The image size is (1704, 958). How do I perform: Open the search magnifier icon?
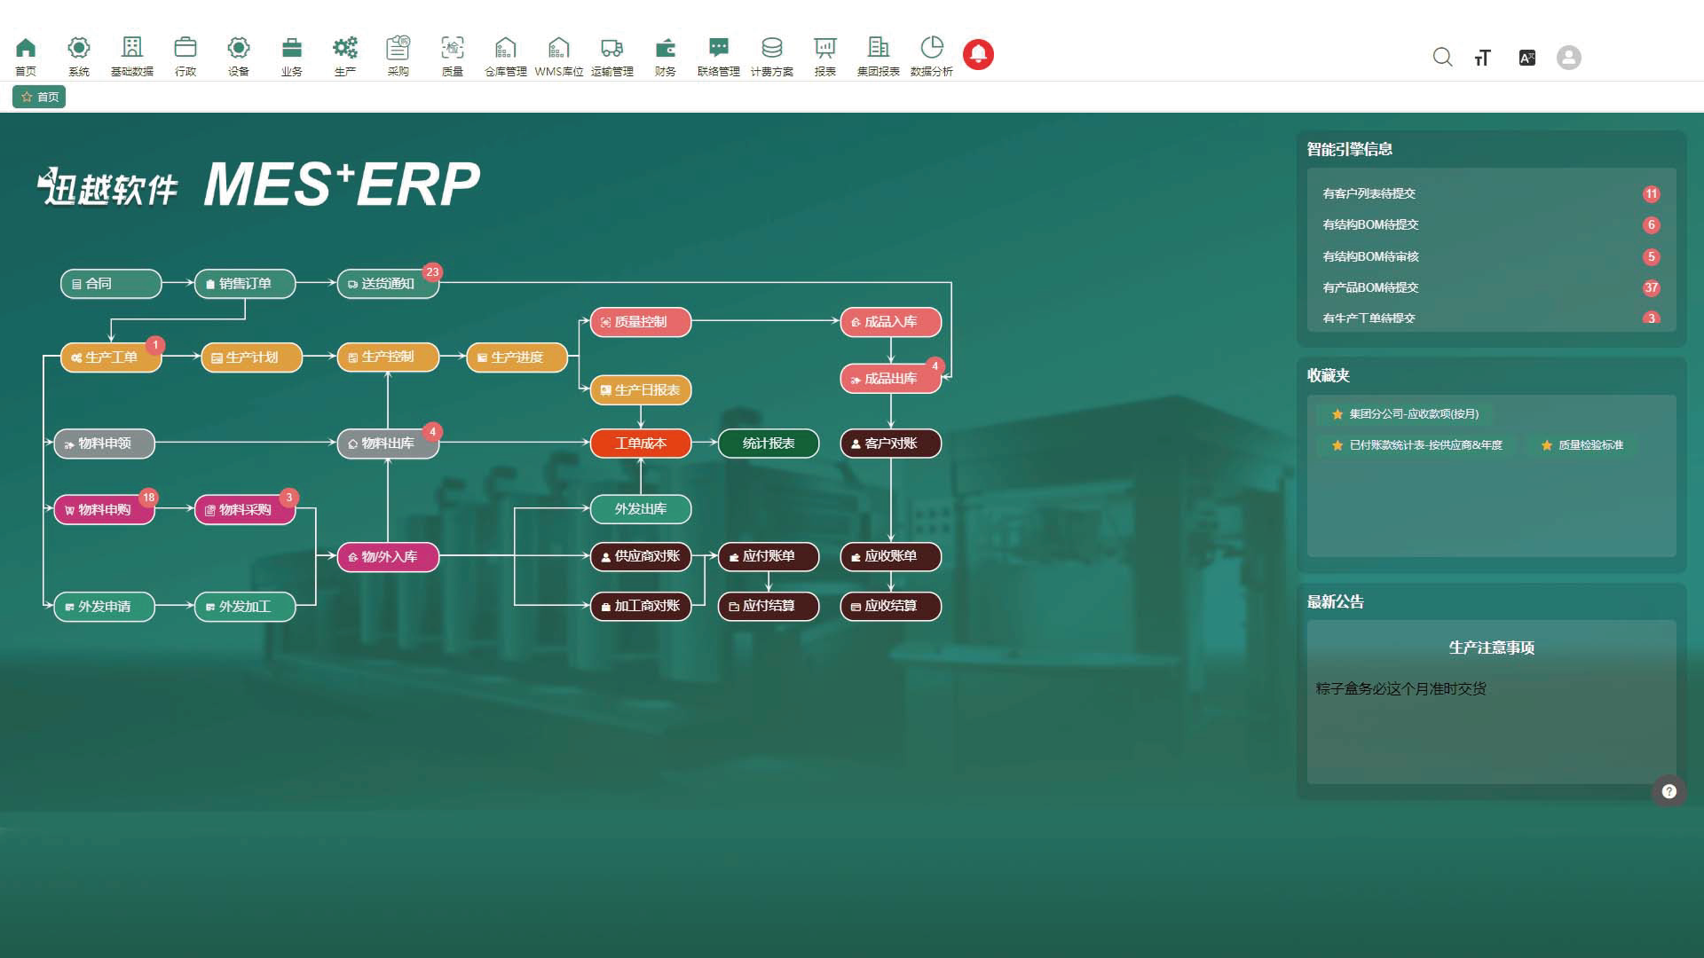pos(1442,58)
